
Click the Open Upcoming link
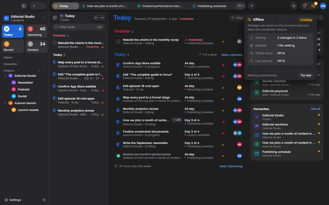pos(231,166)
